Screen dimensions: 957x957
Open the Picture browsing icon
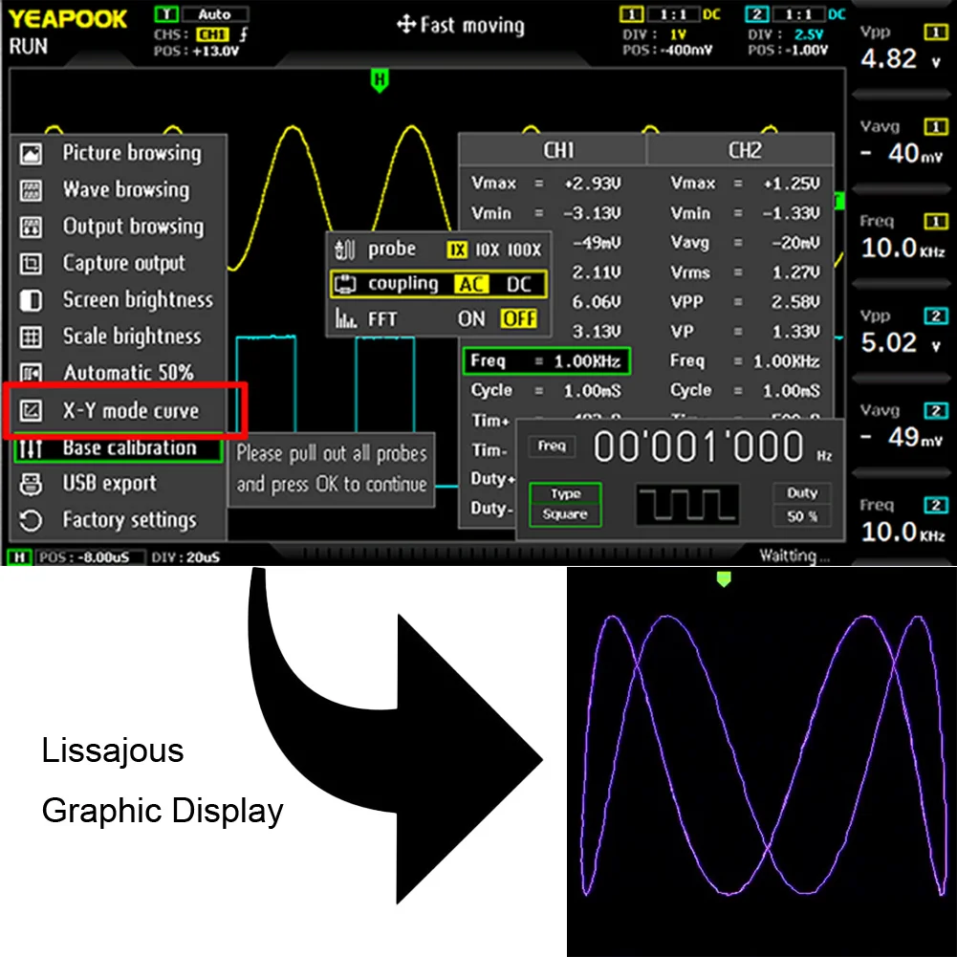coord(31,154)
